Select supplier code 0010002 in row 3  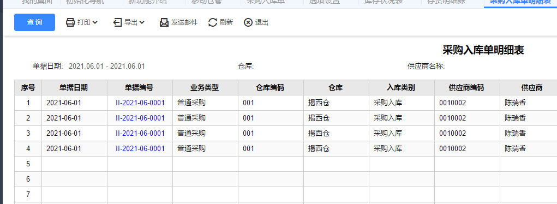tap(467, 134)
